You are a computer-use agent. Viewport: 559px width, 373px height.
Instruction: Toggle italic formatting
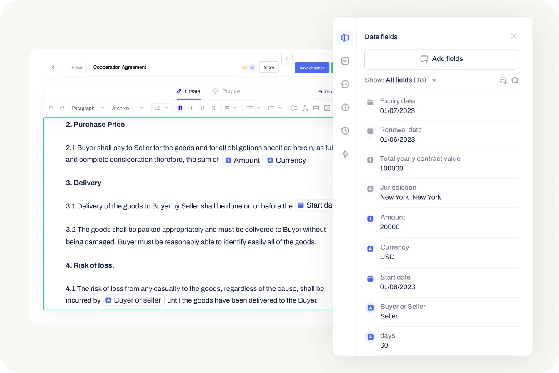(x=191, y=108)
